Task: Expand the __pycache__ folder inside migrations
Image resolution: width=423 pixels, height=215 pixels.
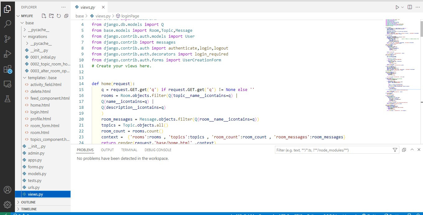Action: pos(43,43)
